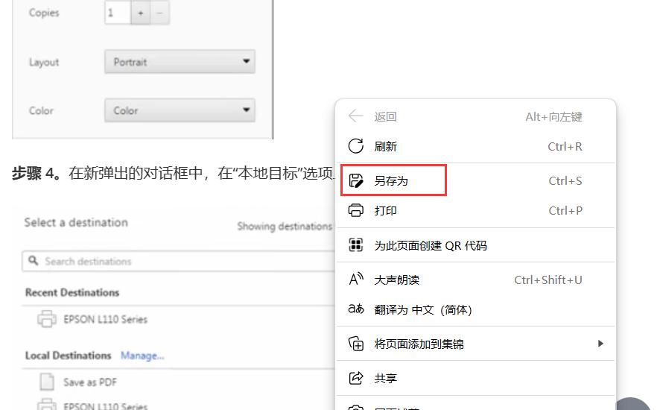Increase copies with plus button
The width and height of the screenshot is (660, 410).
click(x=141, y=13)
